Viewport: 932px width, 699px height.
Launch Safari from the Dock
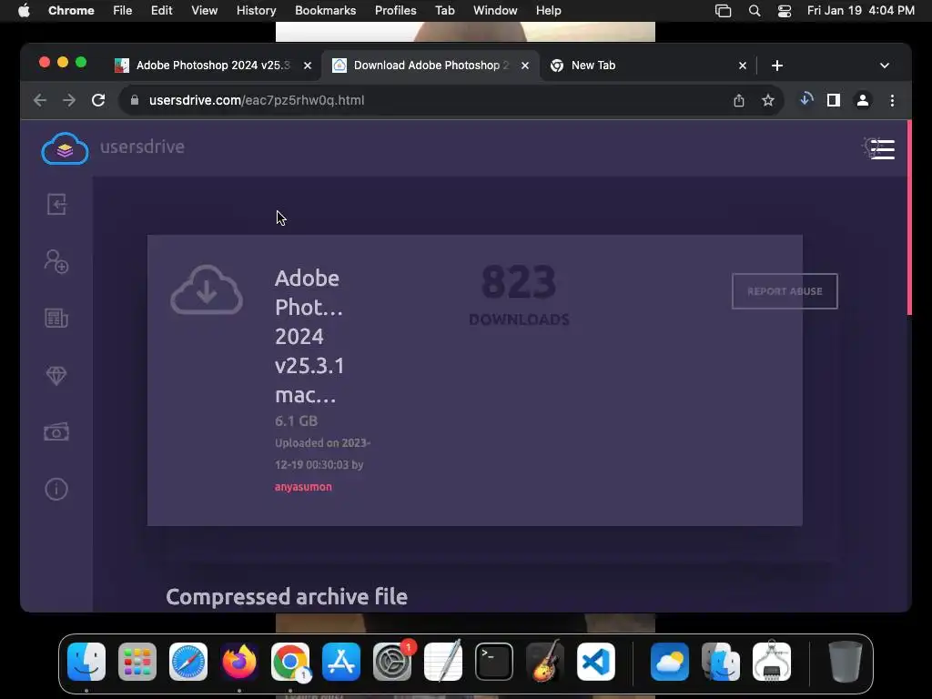(x=188, y=662)
